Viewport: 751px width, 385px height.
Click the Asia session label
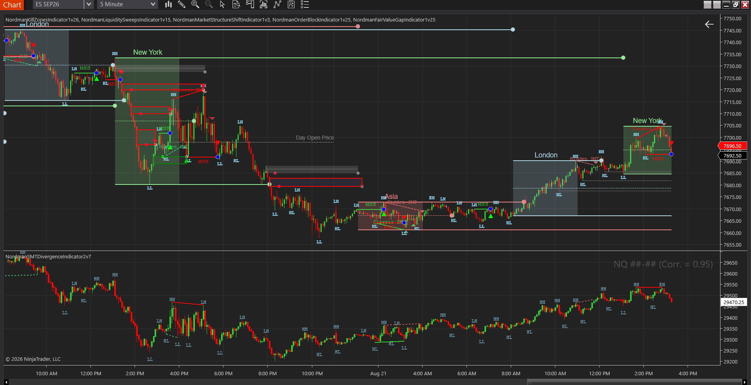coord(391,196)
